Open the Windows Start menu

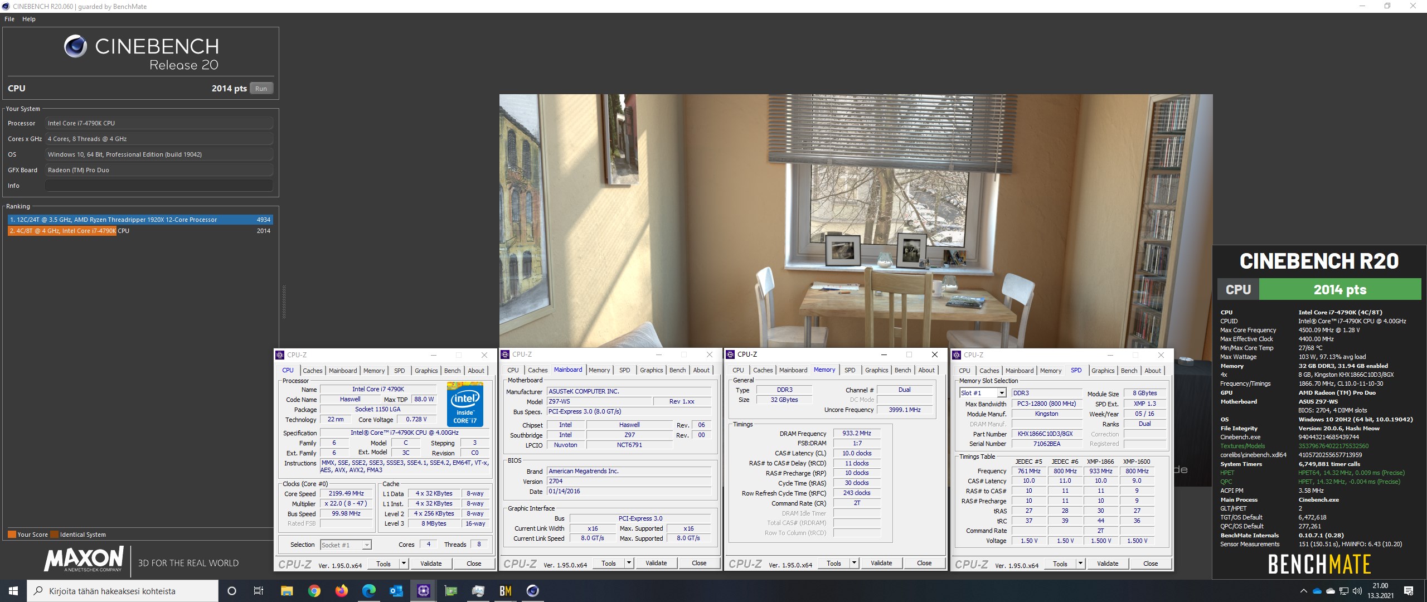(x=13, y=591)
